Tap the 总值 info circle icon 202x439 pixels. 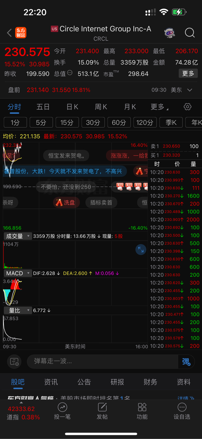pyautogui.click(x=70, y=73)
